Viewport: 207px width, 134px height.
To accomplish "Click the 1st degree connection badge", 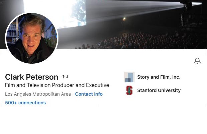I will click(65, 77).
